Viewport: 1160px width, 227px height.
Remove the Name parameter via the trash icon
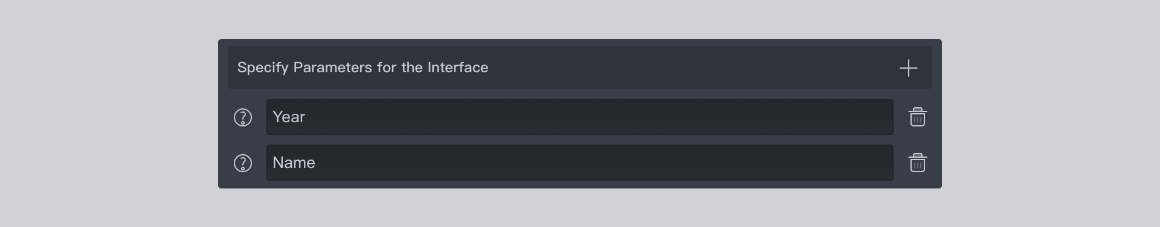click(x=917, y=163)
